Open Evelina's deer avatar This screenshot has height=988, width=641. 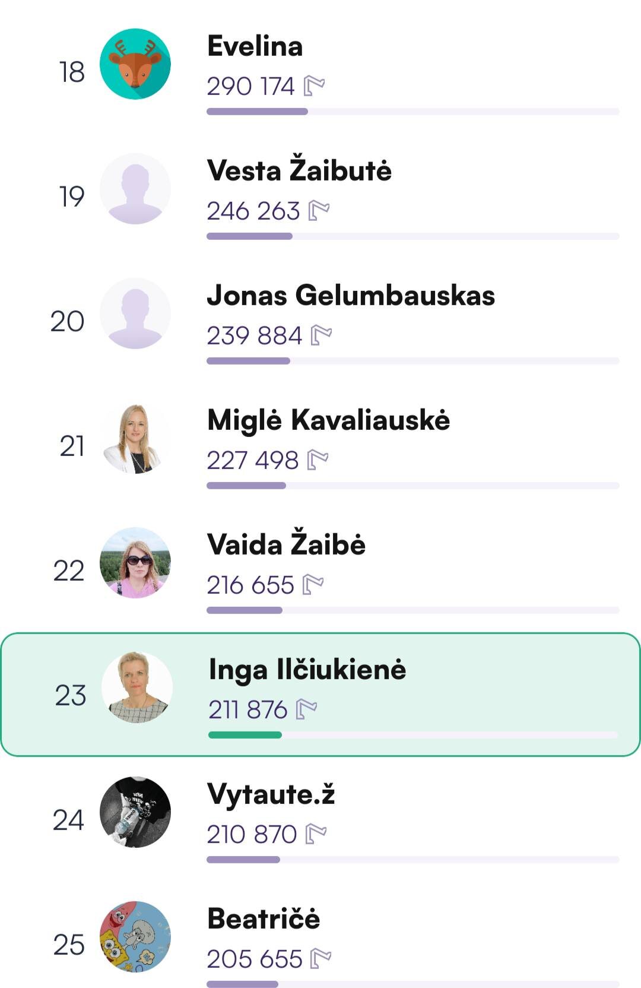[135, 64]
